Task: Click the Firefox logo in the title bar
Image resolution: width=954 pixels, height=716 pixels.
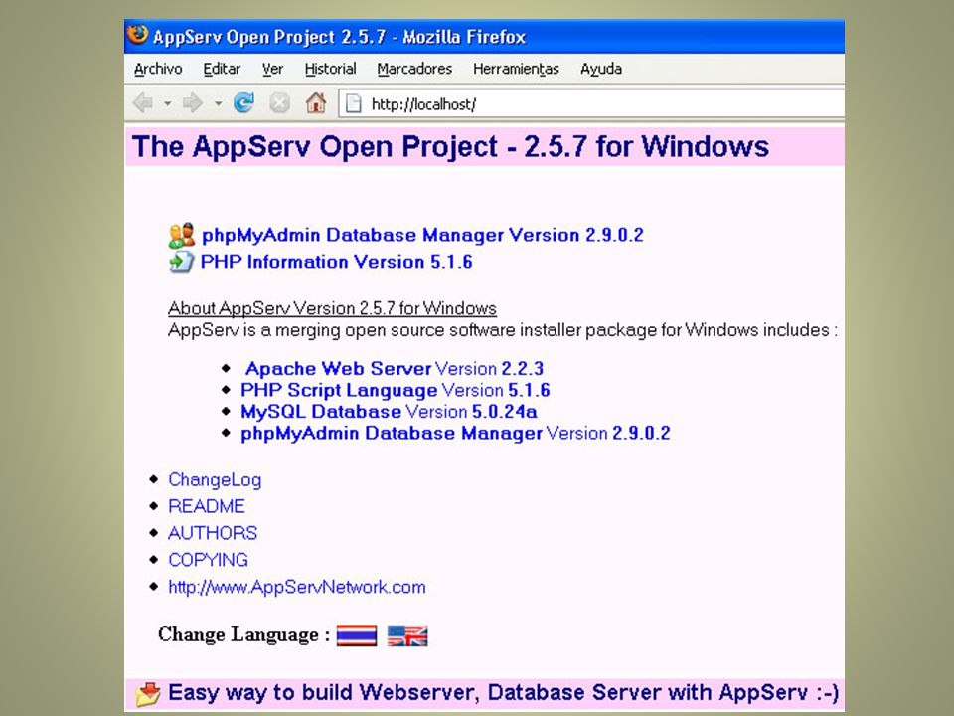Action: click(137, 35)
